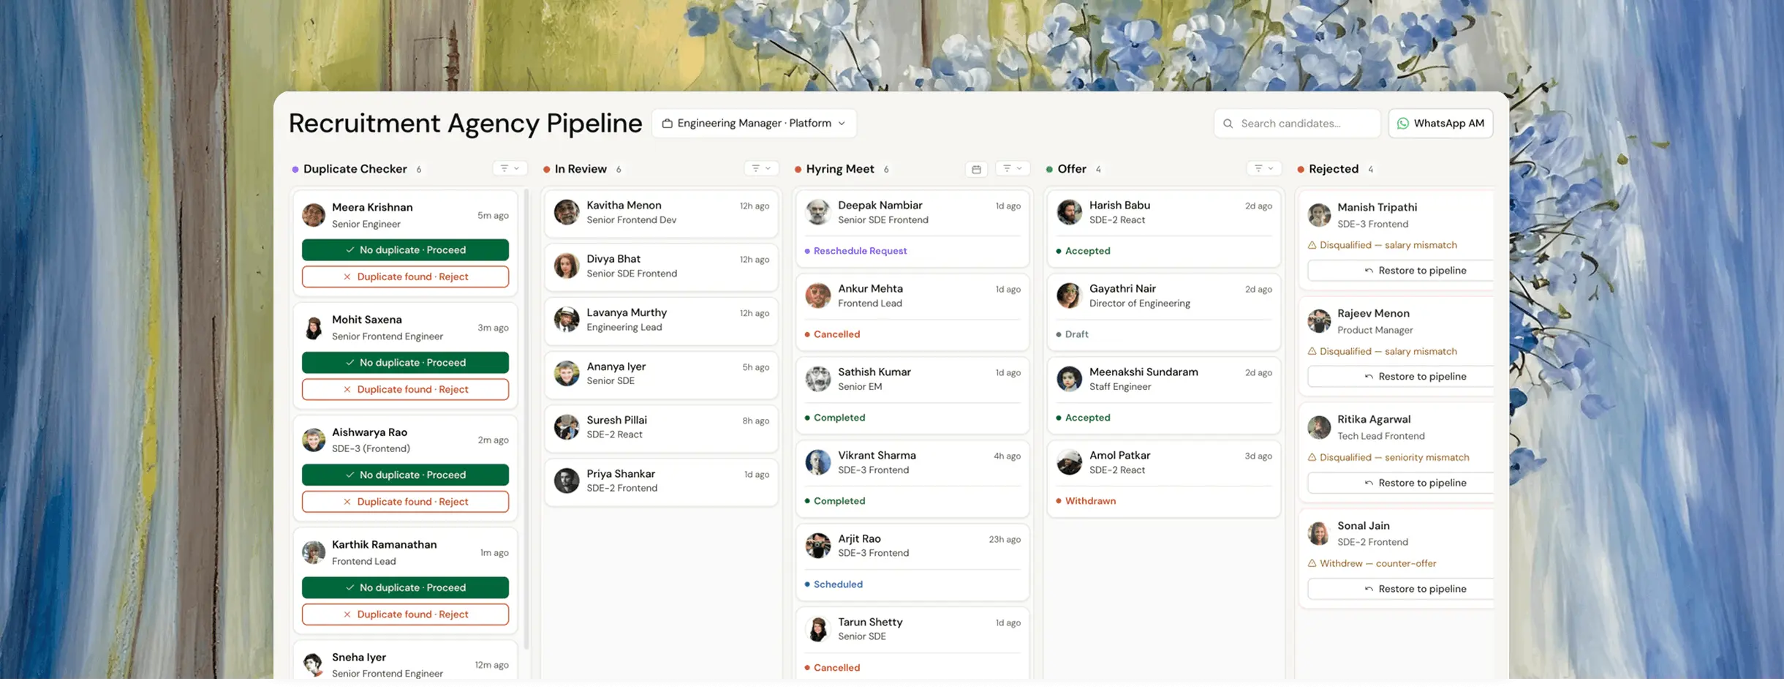Click Gayathri Nair's avatar photo
1784x692 pixels.
coord(1069,296)
